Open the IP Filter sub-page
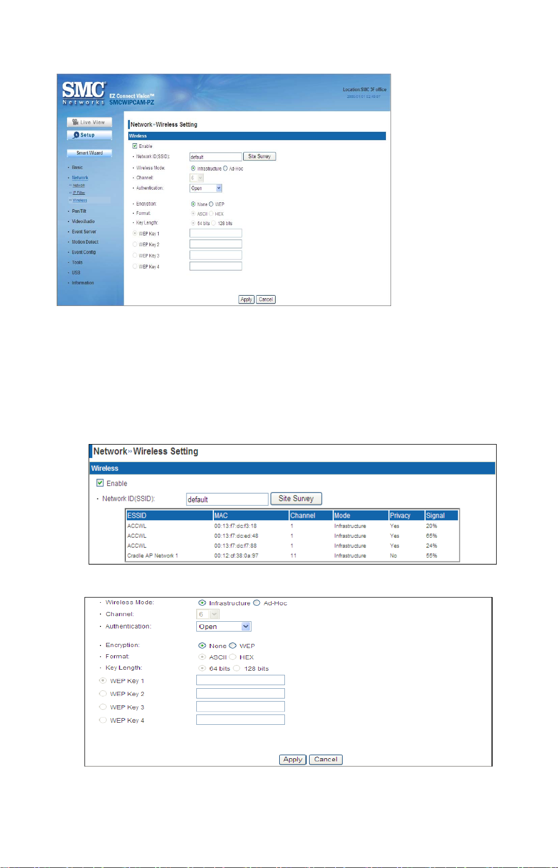Image resolution: width=558 pixels, height=868 pixels. pyautogui.click(x=79, y=193)
